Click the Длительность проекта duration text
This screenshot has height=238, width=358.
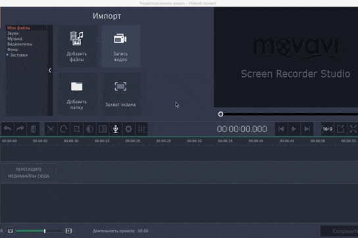click(x=120, y=231)
